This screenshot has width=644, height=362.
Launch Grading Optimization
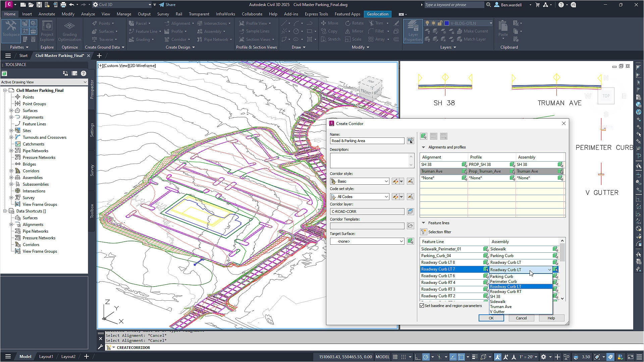[69, 31]
